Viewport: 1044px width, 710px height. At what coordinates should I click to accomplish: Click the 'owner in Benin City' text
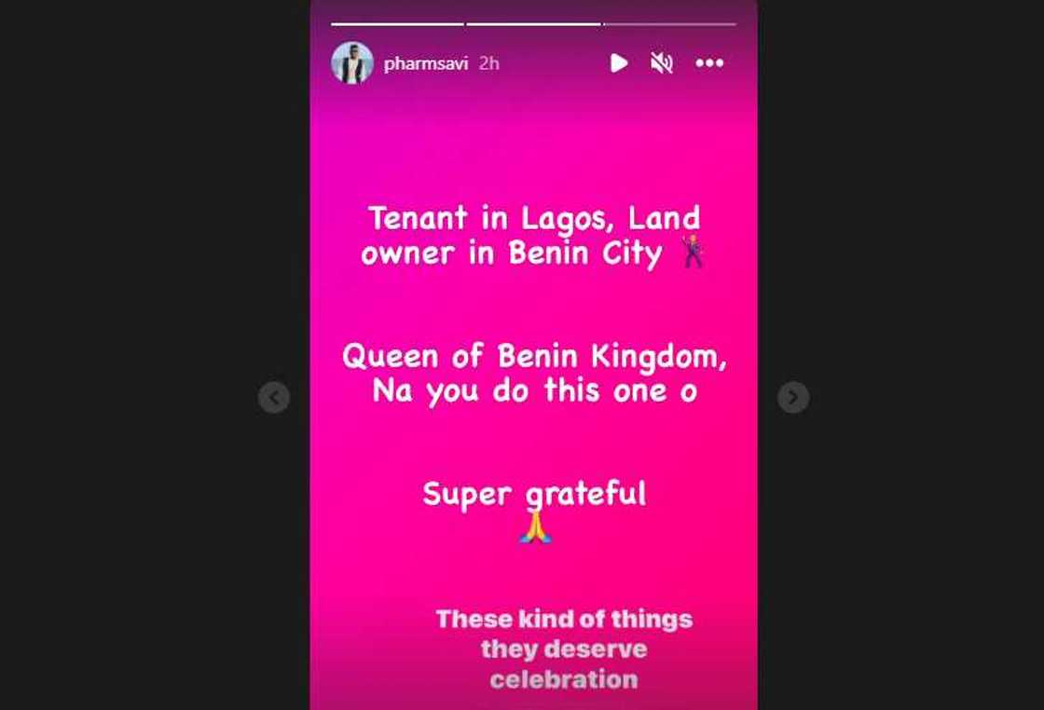(x=512, y=253)
